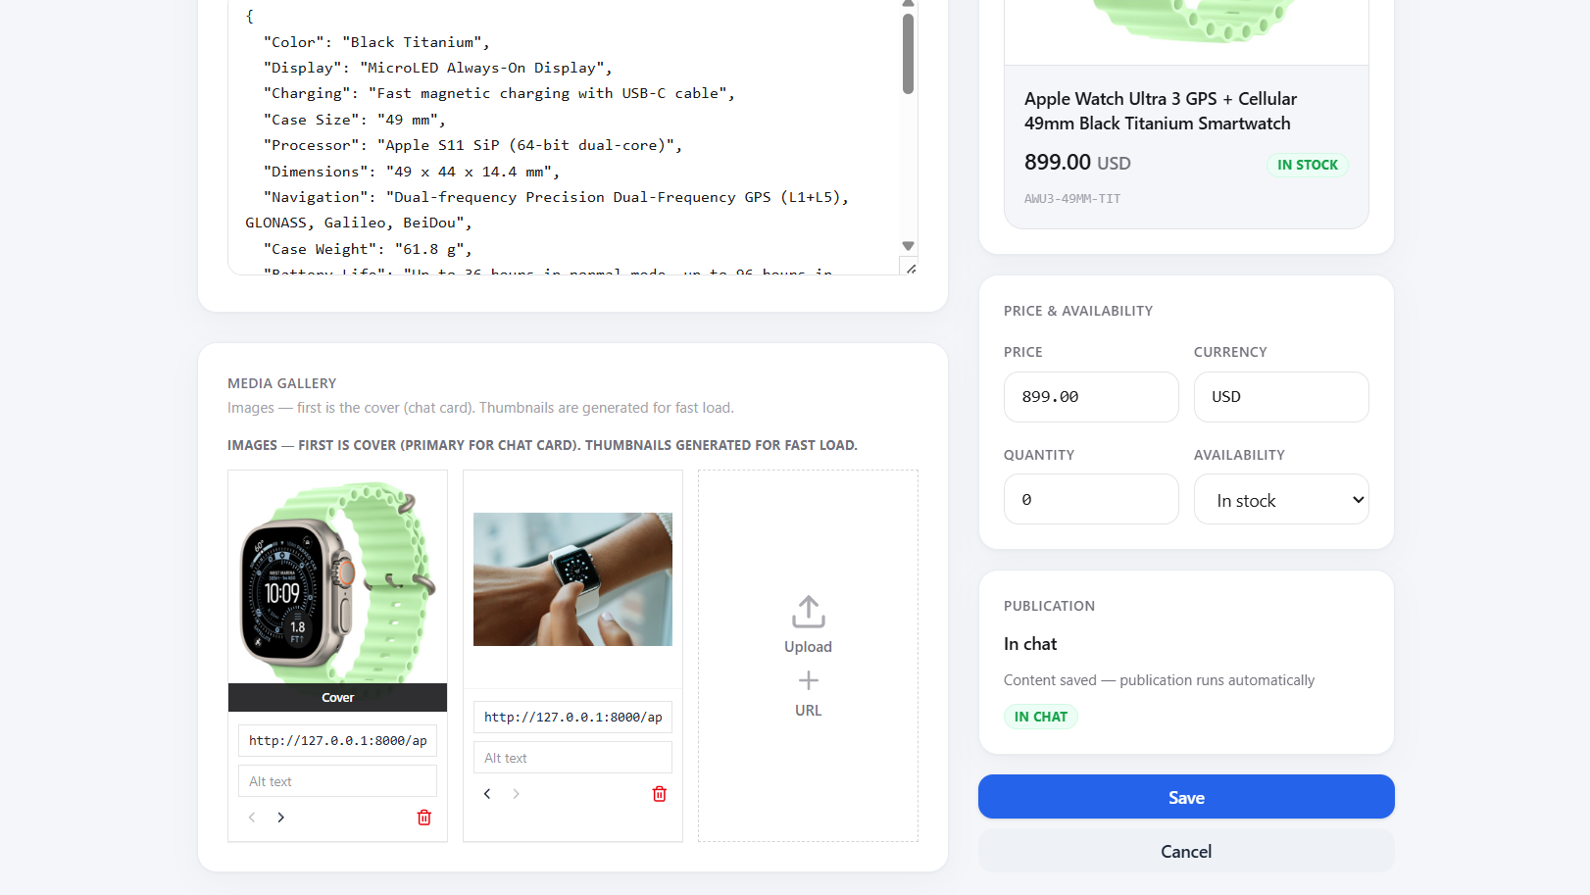Click the "In chat" publication status text

coord(1030,644)
